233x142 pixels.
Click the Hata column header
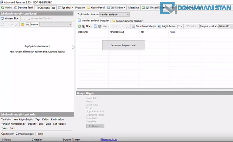(x=184, y=32)
